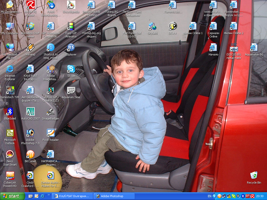Launch Easy GIF Animator
267x200 pixels.
pyautogui.click(x=71, y=26)
